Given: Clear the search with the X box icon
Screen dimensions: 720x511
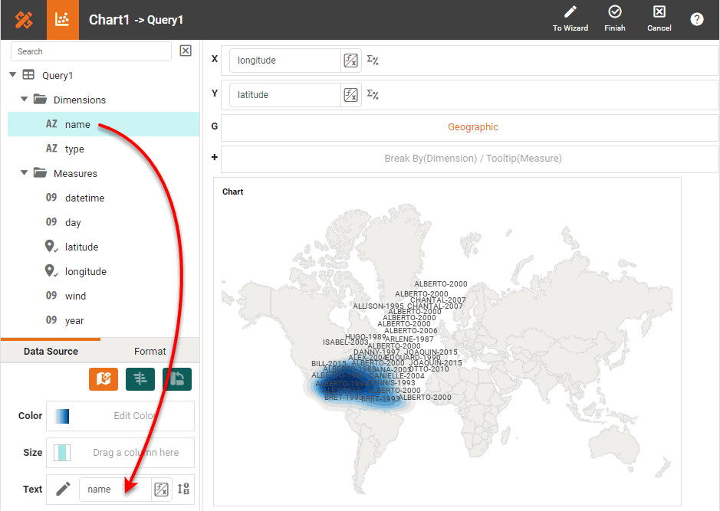Looking at the screenshot, I should (x=186, y=51).
